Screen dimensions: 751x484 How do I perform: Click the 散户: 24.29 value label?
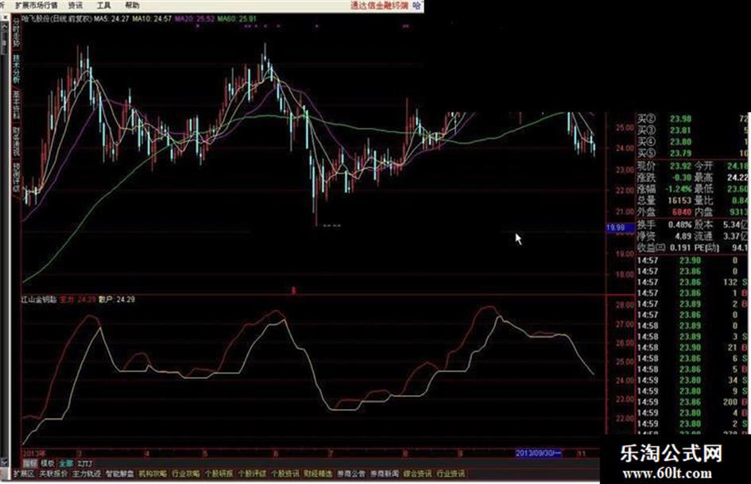point(116,300)
